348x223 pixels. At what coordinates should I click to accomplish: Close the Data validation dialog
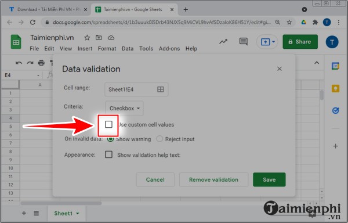(x=279, y=69)
